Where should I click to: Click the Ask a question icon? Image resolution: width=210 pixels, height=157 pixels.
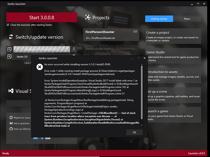coord(11,123)
